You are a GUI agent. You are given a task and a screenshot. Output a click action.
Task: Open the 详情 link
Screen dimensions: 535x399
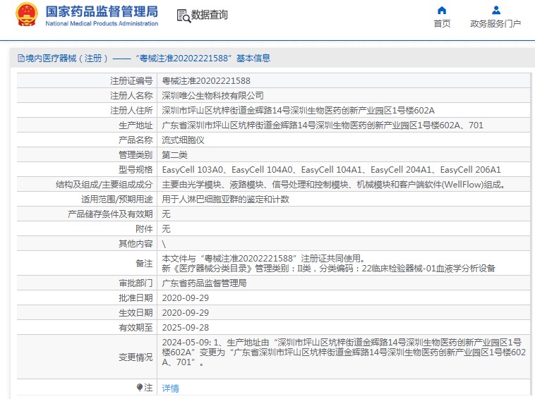pyautogui.click(x=171, y=388)
